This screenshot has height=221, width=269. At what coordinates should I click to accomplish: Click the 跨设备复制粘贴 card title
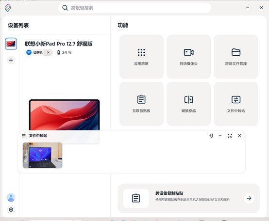pos(169,193)
